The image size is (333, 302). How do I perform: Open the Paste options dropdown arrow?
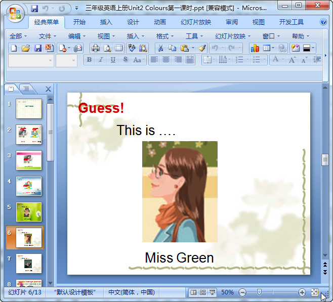193,48
